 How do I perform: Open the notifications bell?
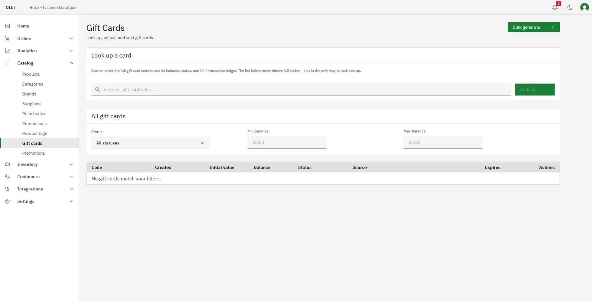(555, 7)
